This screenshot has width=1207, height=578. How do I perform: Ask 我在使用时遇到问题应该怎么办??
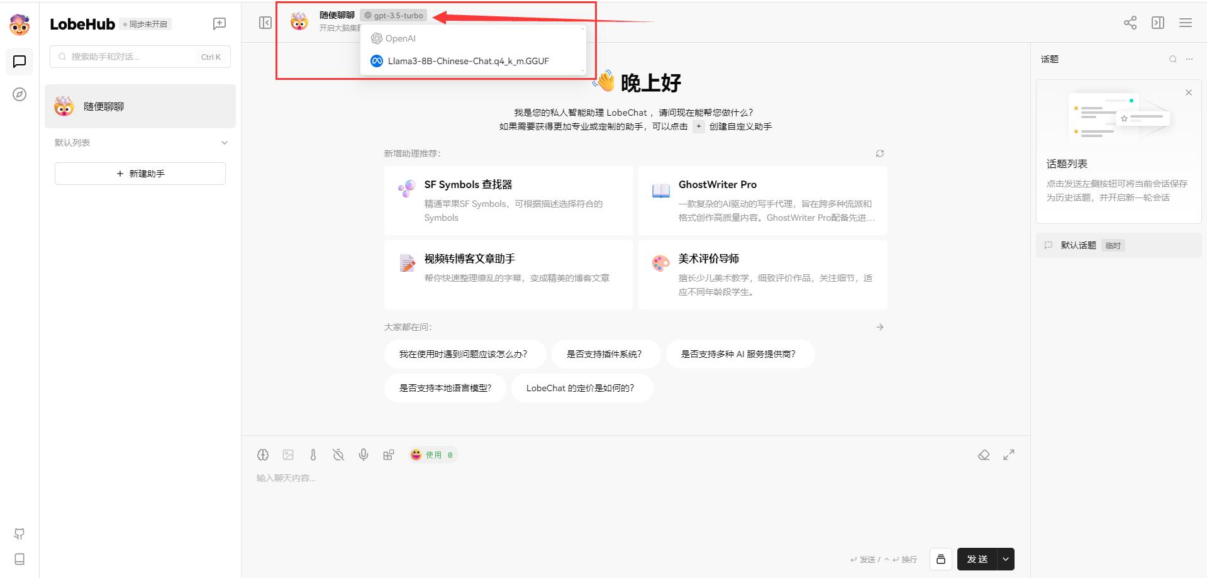pyautogui.click(x=465, y=354)
